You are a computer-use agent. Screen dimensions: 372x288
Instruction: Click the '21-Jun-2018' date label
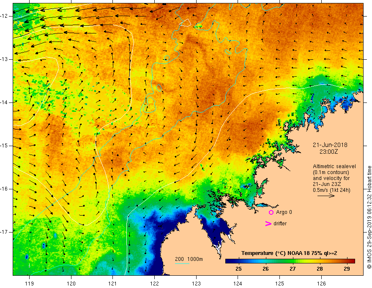(330, 145)
